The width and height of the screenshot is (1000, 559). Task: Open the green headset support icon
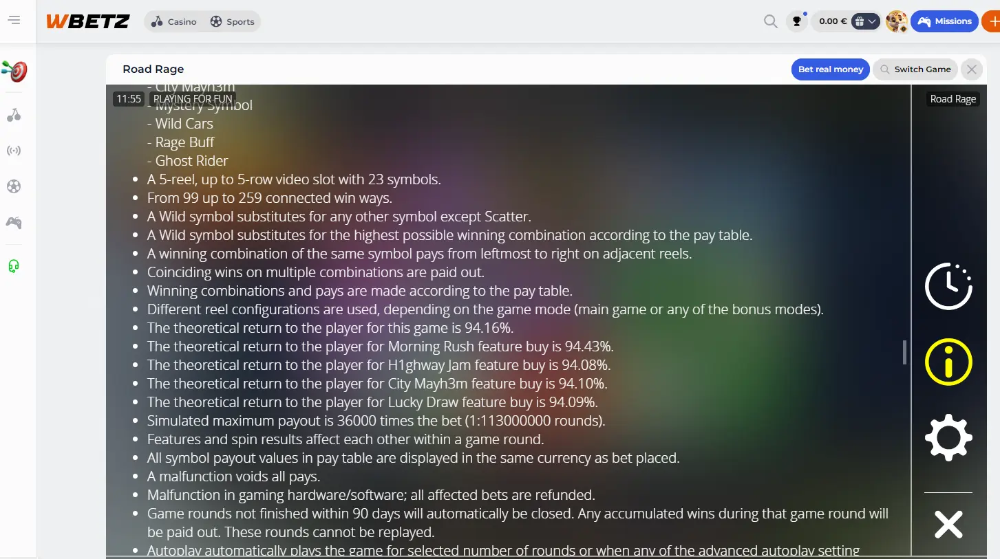pyautogui.click(x=14, y=266)
